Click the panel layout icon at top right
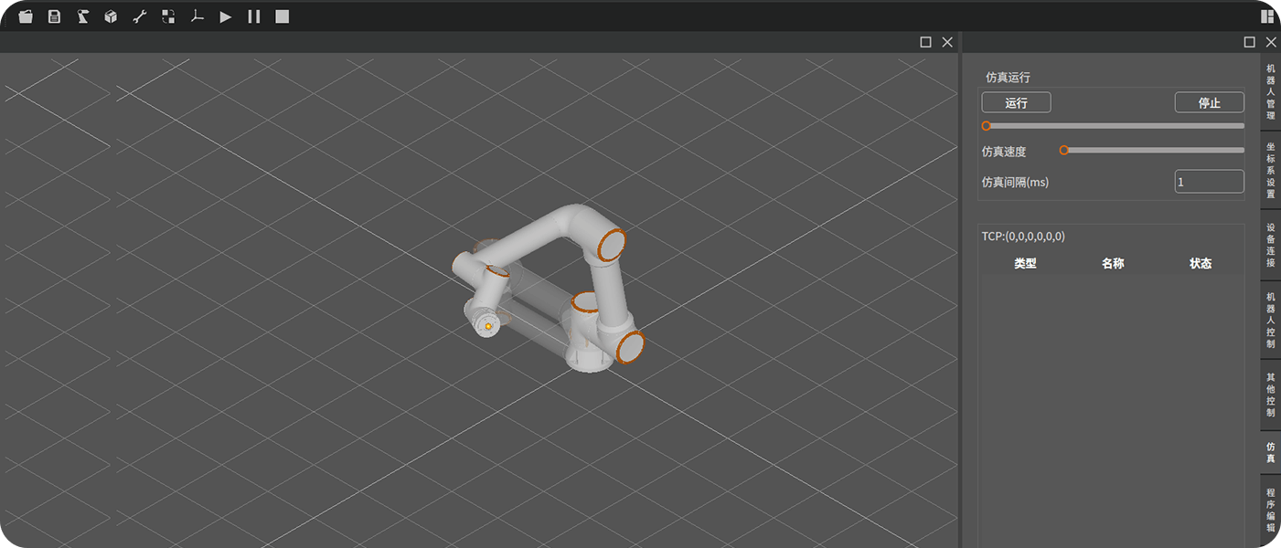This screenshot has width=1281, height=548. point(1267,16)
